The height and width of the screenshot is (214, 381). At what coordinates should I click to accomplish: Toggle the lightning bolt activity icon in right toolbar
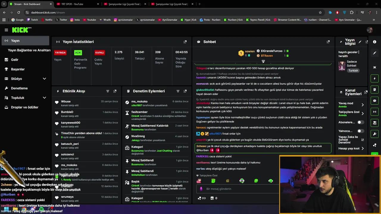375,78
